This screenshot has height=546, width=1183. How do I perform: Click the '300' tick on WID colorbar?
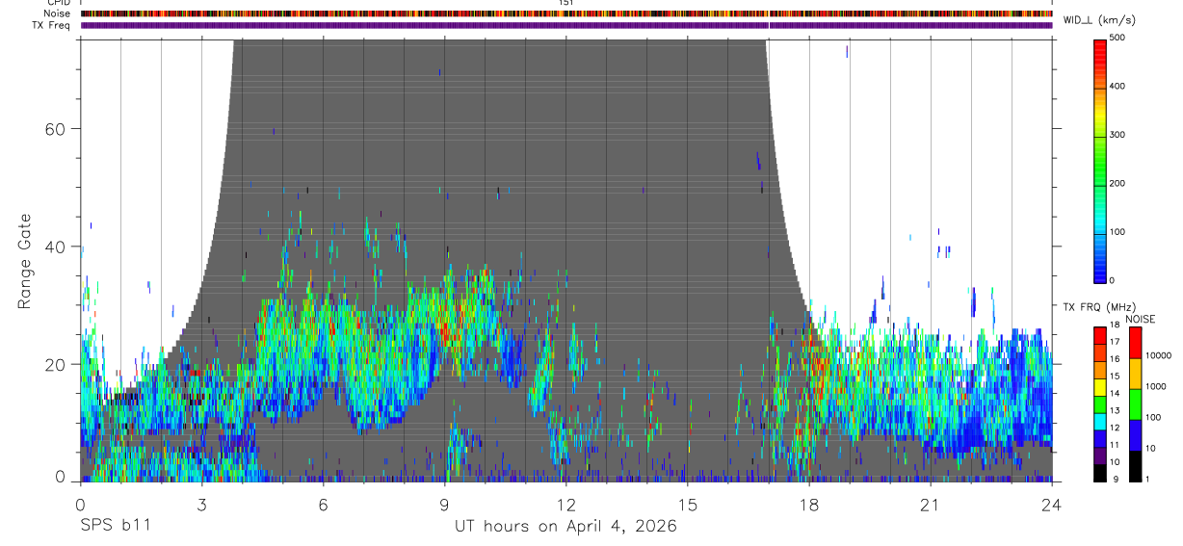(x=1117, y=135)
